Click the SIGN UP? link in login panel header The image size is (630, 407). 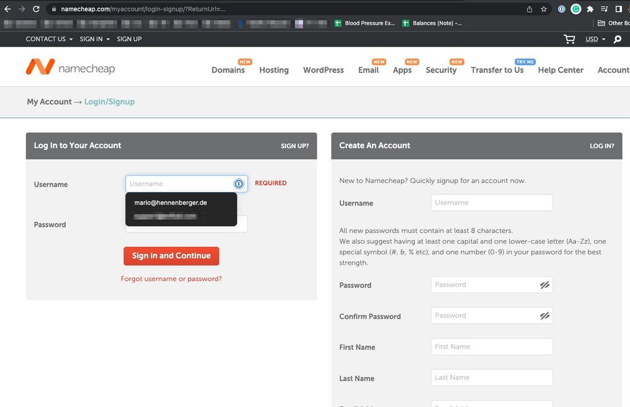295,146
